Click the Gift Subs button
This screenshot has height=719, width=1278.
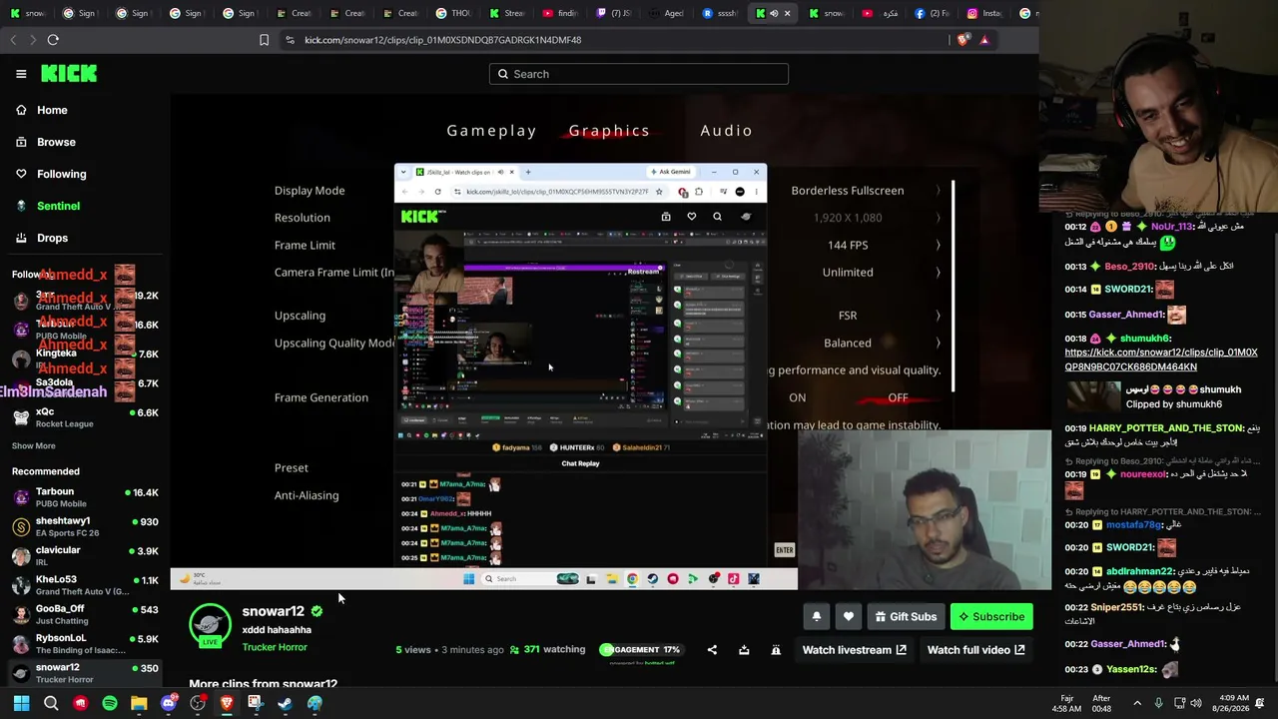coord(906,617)
